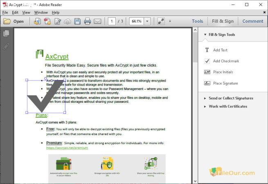Viewport: 268px width, 184px height.
Task: Click the page number field
Action: click(112, 21)
